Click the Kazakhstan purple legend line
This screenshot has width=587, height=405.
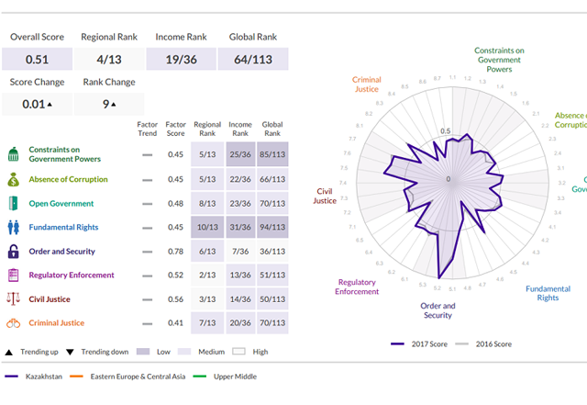click(12, 377)
